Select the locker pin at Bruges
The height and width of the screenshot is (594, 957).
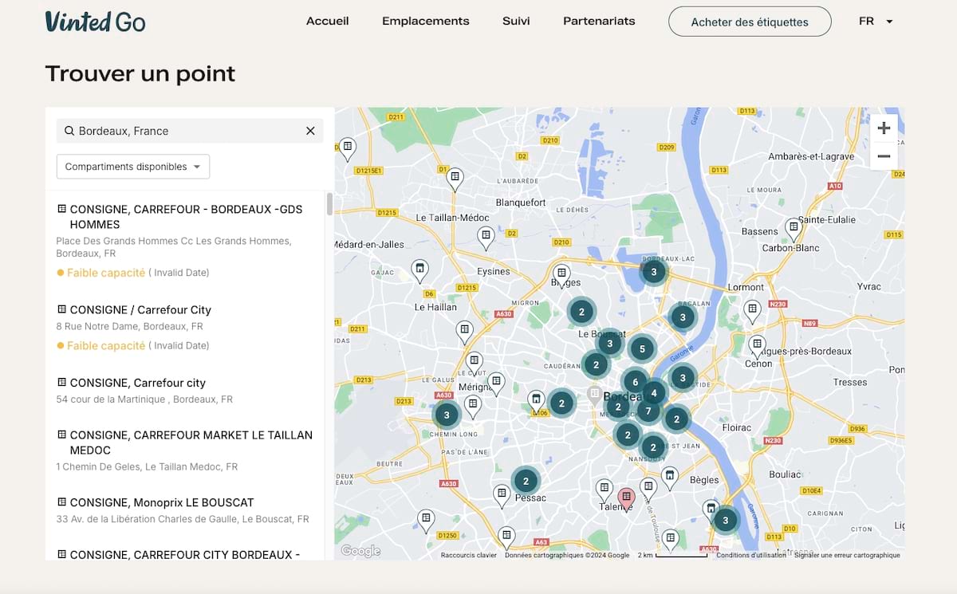[x=561, y=275]
